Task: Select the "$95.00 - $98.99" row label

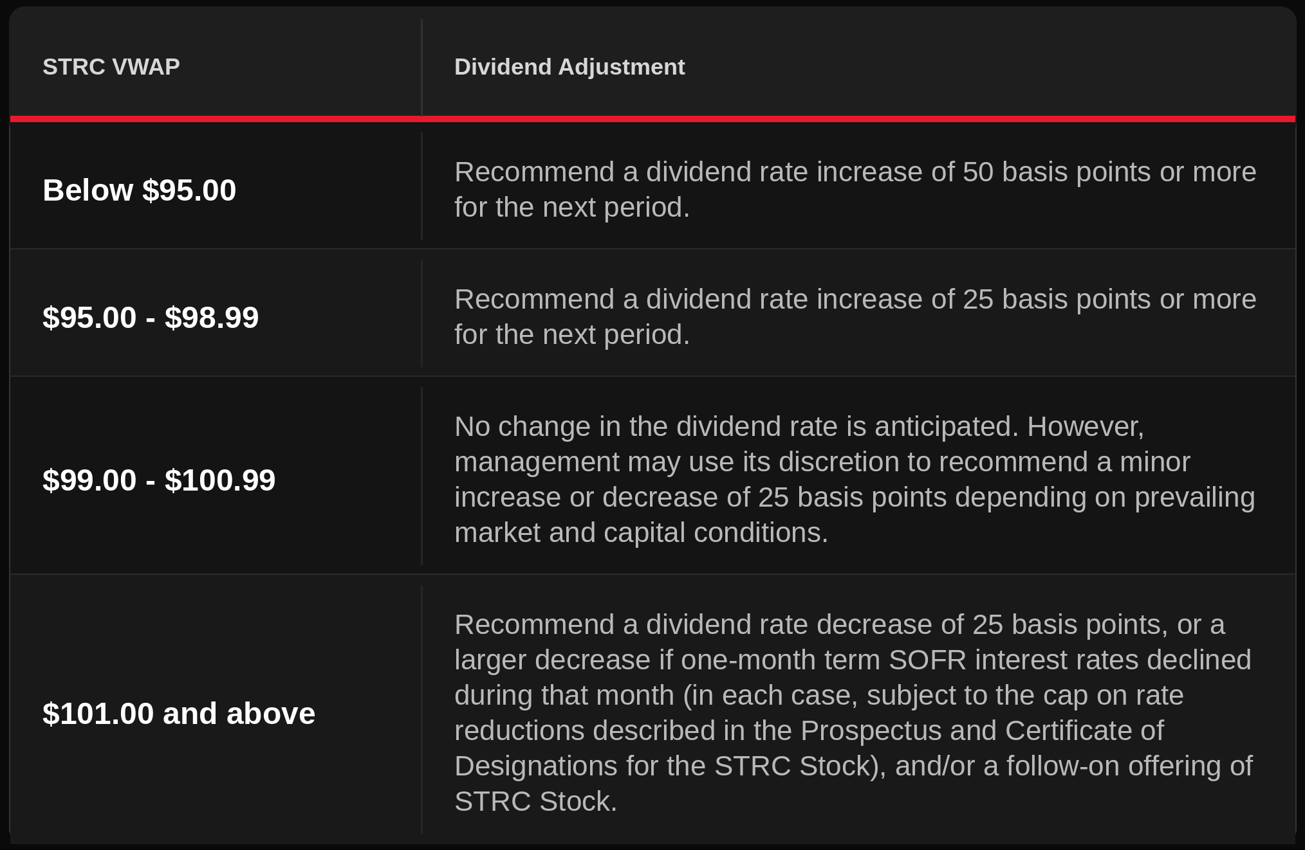Action: point(151,318)
